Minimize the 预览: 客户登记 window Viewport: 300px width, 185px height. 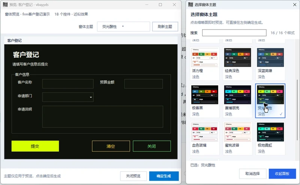pyautogui.click(x=147, y=4)
